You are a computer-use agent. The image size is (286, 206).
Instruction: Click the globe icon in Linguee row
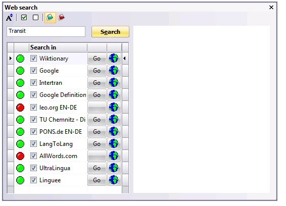[x=114, y=180]
